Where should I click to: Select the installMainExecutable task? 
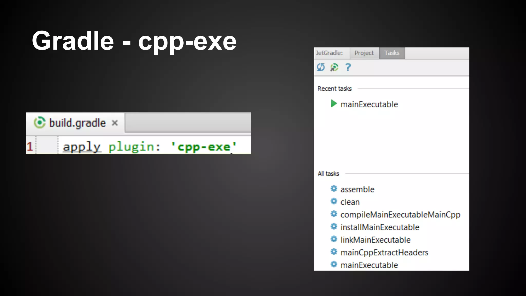pos(380,227)
